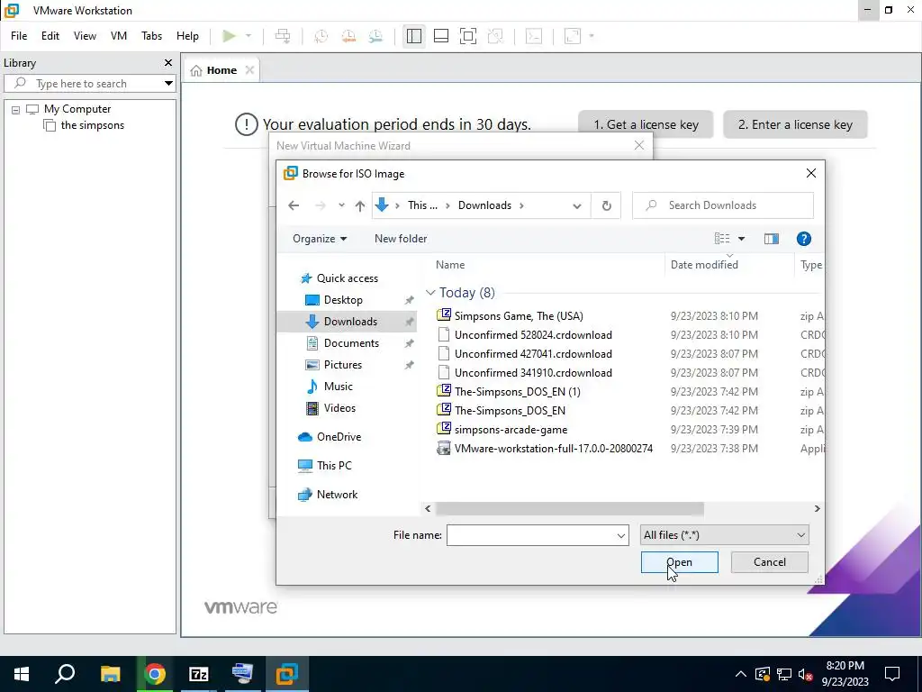
Task: Open the Power On options dropdown arrow
Action: [249, 36]
